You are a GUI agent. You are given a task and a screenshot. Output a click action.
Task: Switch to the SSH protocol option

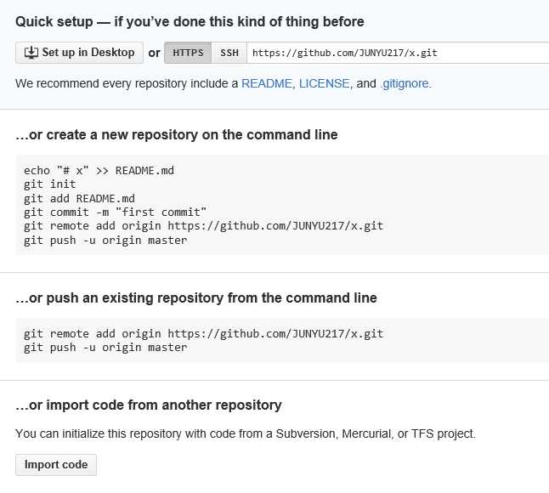(229, 53)
